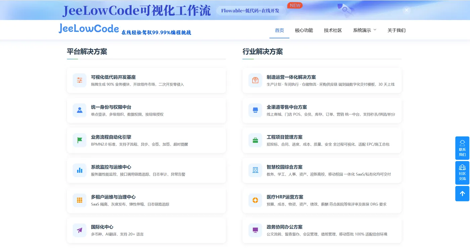Click the person icon for 统一身份与权限中台
Screen dimensions: 470x248
79,110
